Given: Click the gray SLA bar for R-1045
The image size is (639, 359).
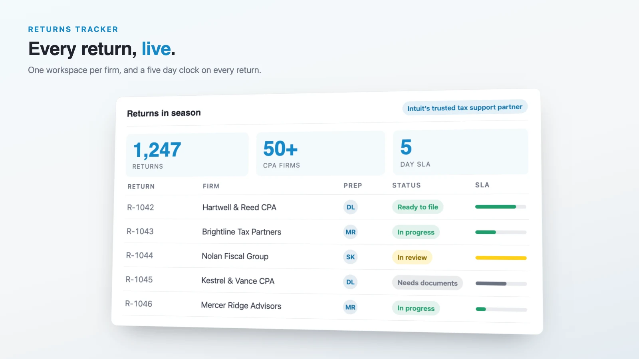Looking at the screenshot, I should [x=501, y=284].
